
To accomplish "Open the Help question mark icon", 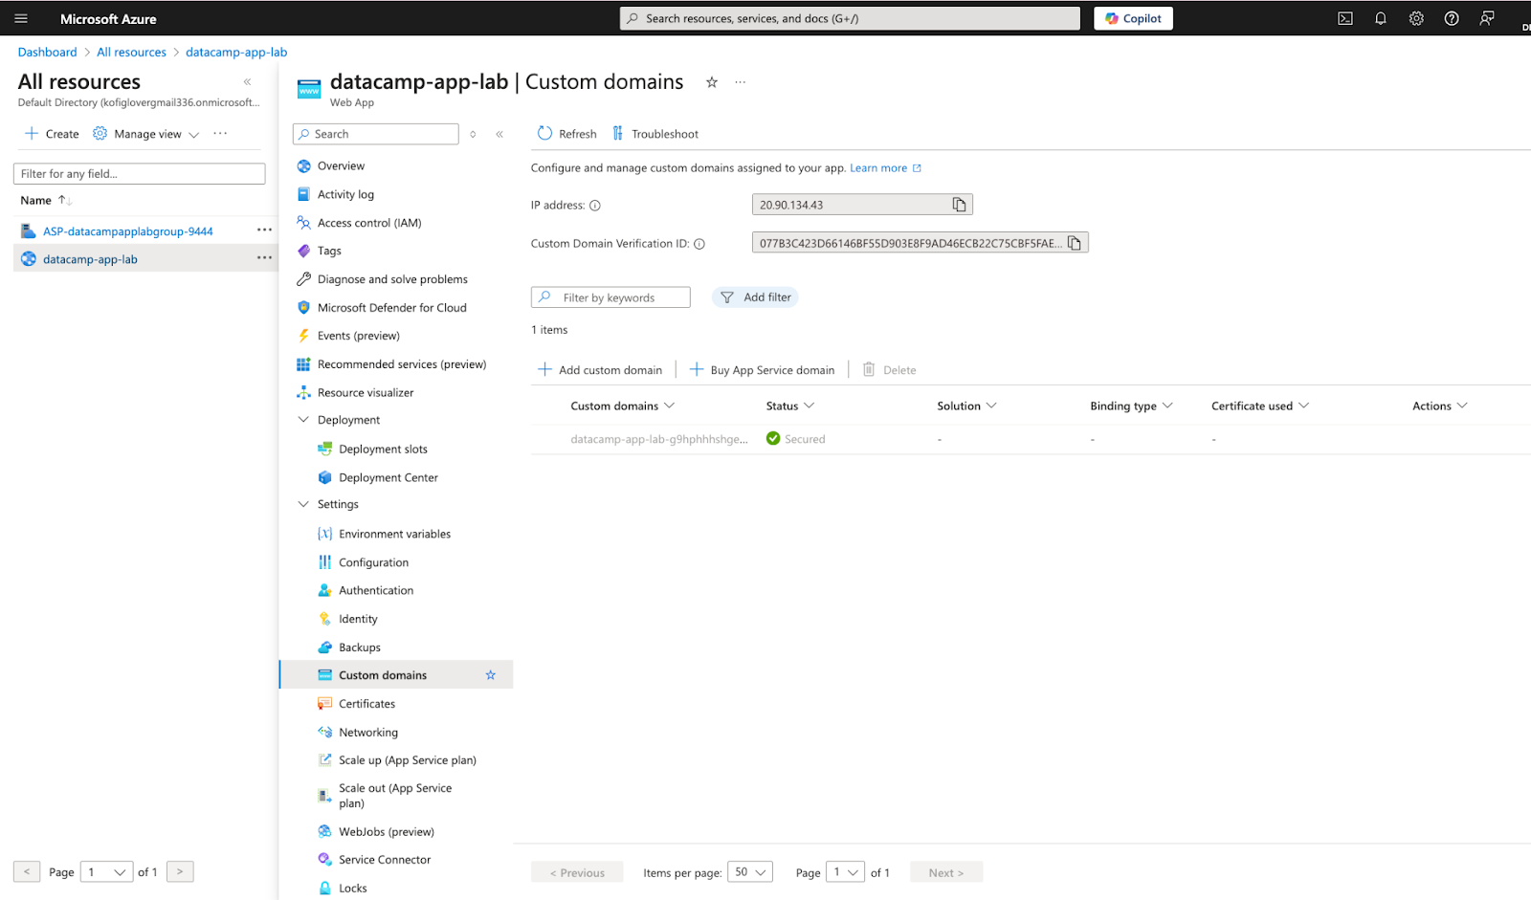I will pos(1452,18).
